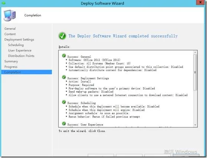
Task: Click the computer icon in wizard header
Action: tap(10, 15)
